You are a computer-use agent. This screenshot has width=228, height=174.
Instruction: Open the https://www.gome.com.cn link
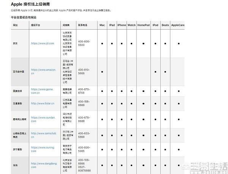[x=42, y=91]
